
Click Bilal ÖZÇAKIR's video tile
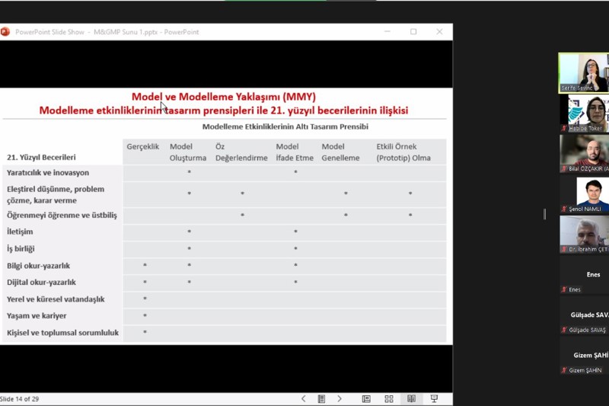(x=584, y=154)
